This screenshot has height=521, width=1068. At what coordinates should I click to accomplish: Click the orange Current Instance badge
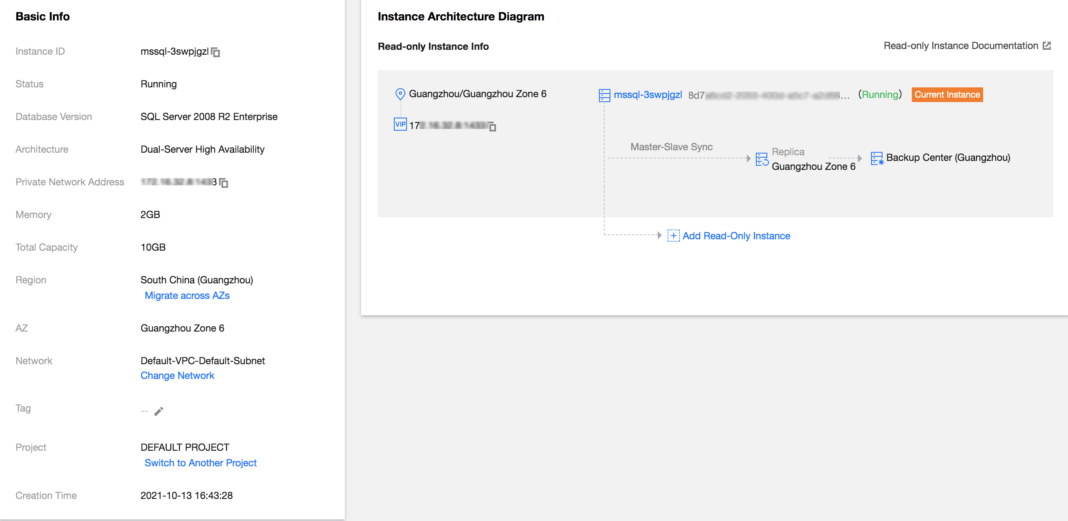pos(947,95)
